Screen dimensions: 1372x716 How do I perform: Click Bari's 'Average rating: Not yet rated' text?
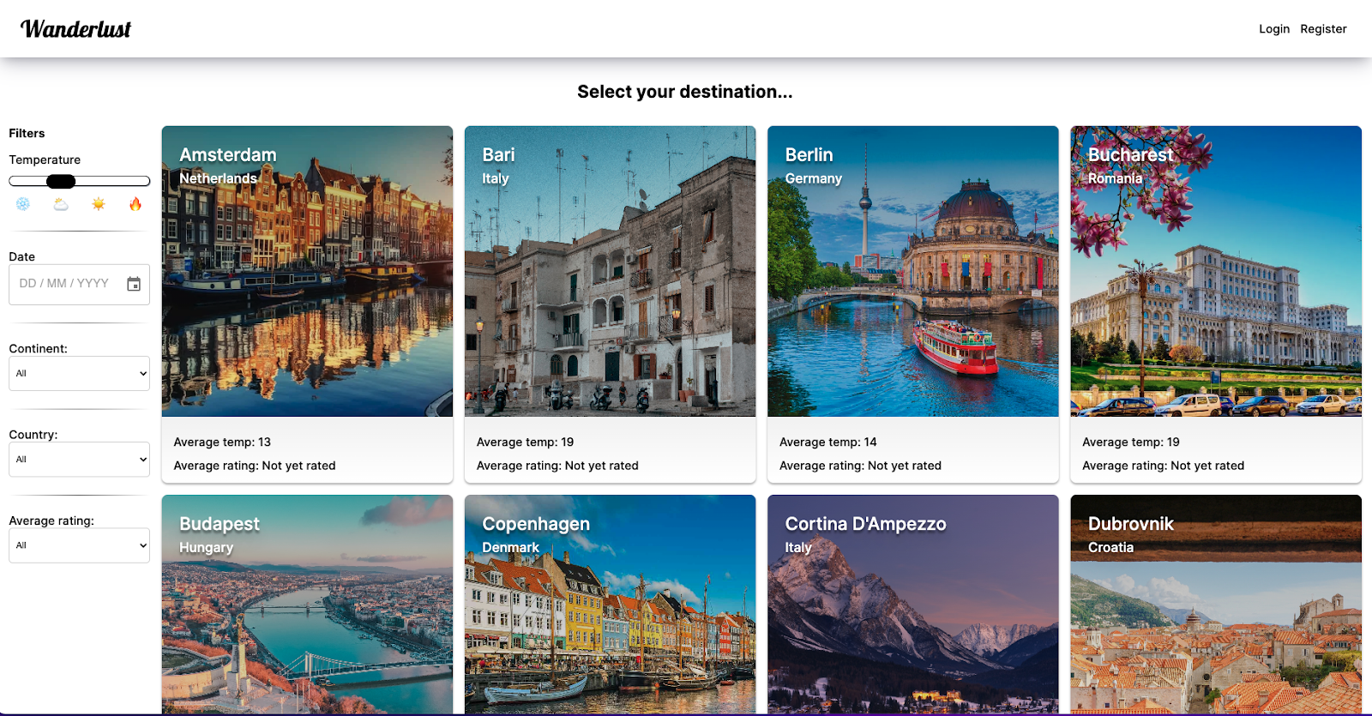(x=557, y=466)
